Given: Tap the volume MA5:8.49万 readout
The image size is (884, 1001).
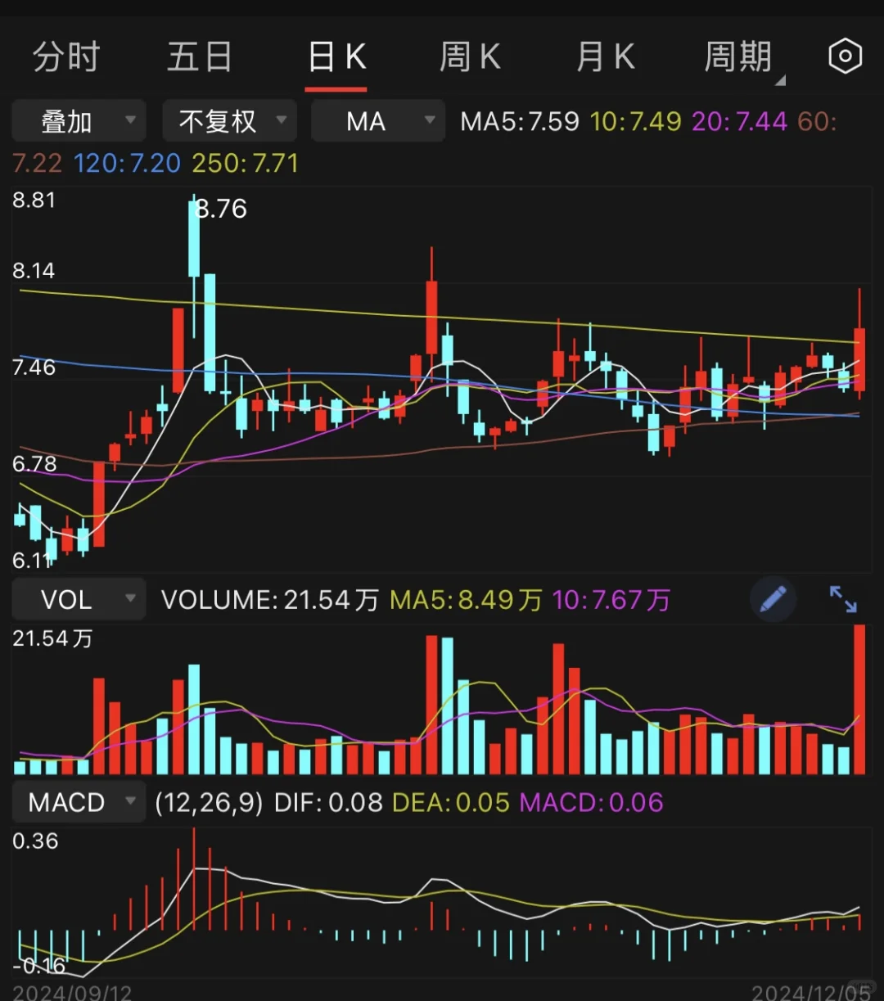Looking at the screenshot, I should [x=466, y=600].
